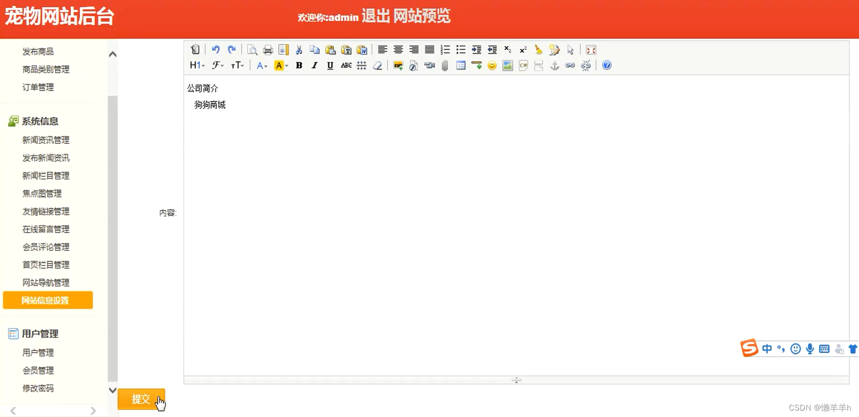Click the insert hyperlink chain icon
Image resolution: width=859 pixels, height=417 pixels.
coord(571,65)
